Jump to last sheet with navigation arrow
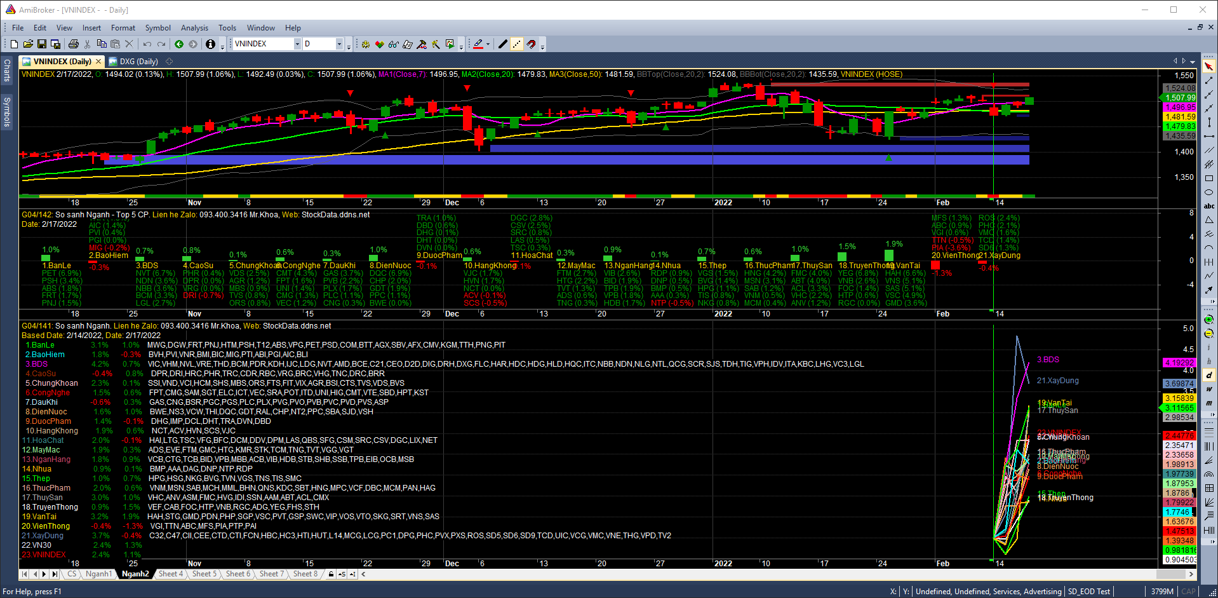 (x=55, y=574)
